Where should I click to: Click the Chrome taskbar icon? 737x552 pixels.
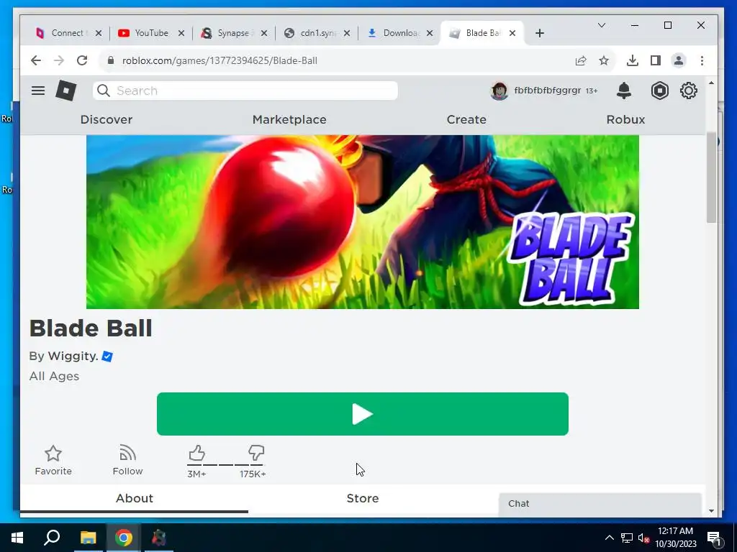pyautogui.click(x=124, y=538)
